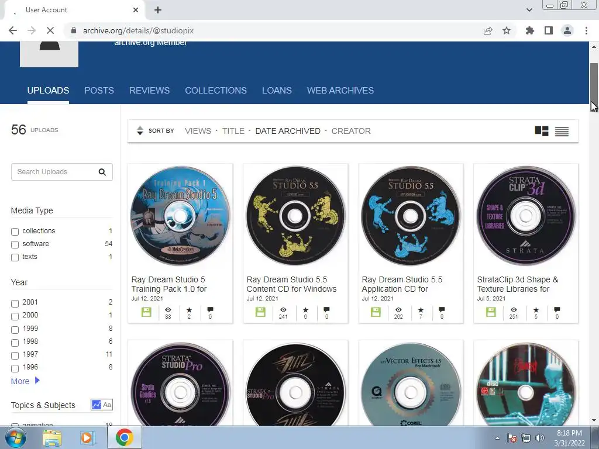Viewport: 599px width, 449px height.
Task: Open the Web Archives tab
Action: click(x=340, y=91)
